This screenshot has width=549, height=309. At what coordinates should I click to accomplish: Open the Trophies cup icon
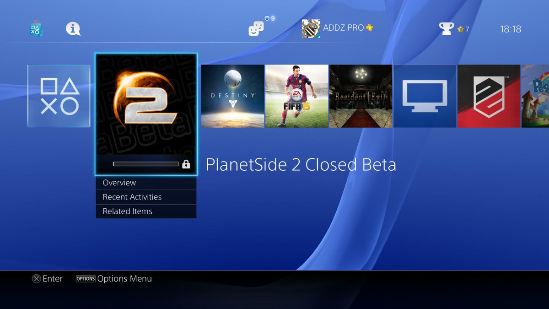(447, 29)
